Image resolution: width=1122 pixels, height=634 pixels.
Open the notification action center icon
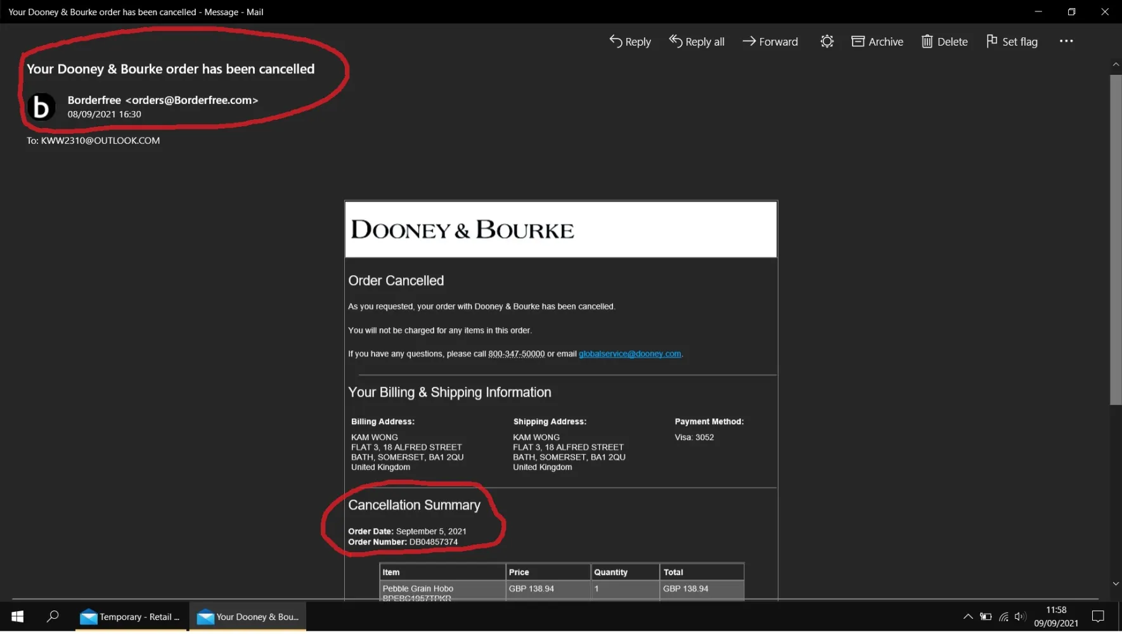click(1098, 617)
